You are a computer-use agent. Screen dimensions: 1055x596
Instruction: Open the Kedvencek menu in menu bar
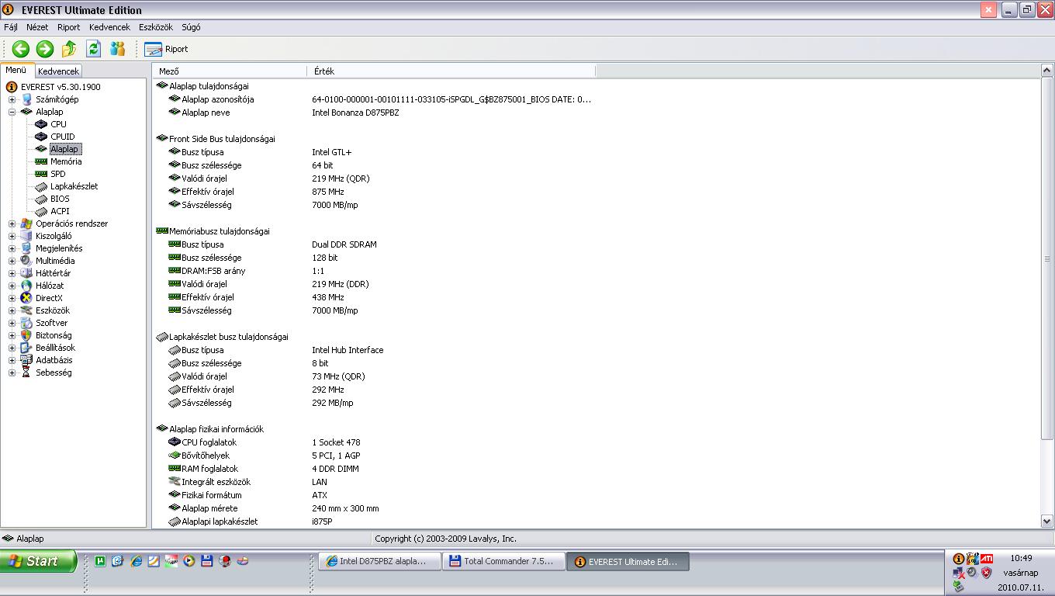[x=109, y=27]
